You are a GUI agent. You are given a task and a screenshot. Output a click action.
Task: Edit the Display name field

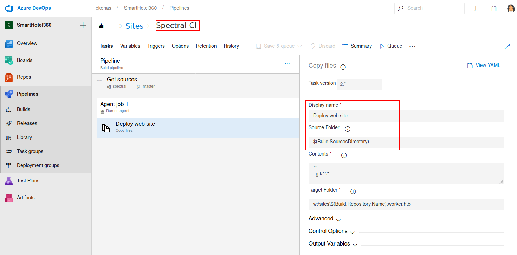[x=406, y=116]
